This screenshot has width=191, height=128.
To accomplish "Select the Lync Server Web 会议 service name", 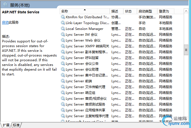I will point(83,40).
